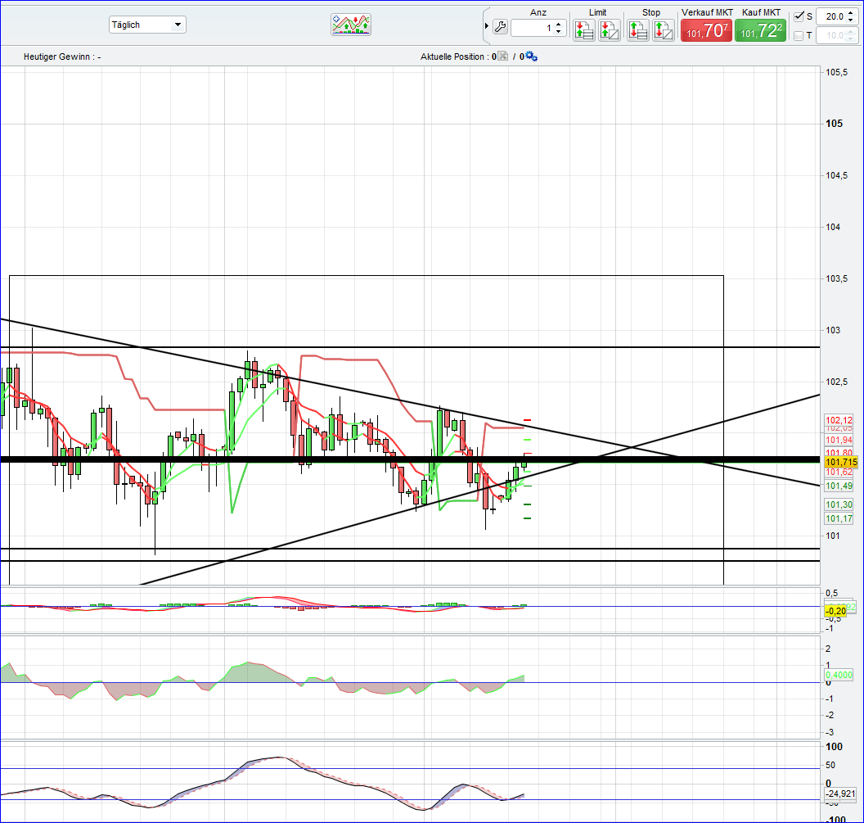864x823 pixels.
Task: Click the Kauf MKT 101,72 buy button
Action: (x=761, y=29)
